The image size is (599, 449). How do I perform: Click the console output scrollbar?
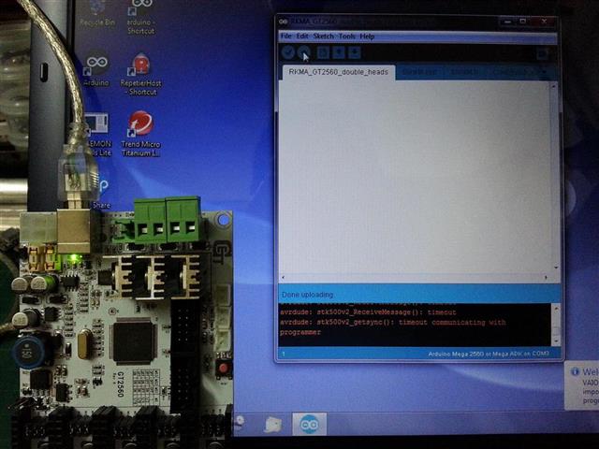[x=556, y=324]
